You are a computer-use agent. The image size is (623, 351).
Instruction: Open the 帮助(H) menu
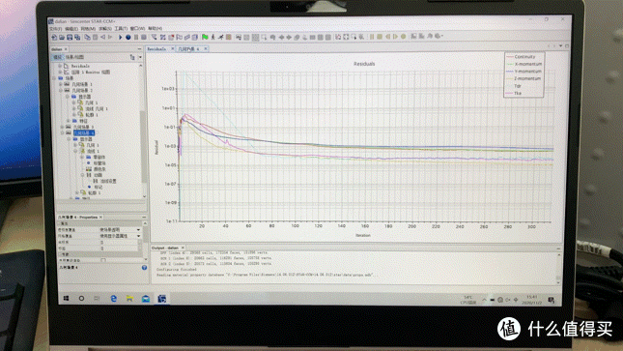coord(155,29)
